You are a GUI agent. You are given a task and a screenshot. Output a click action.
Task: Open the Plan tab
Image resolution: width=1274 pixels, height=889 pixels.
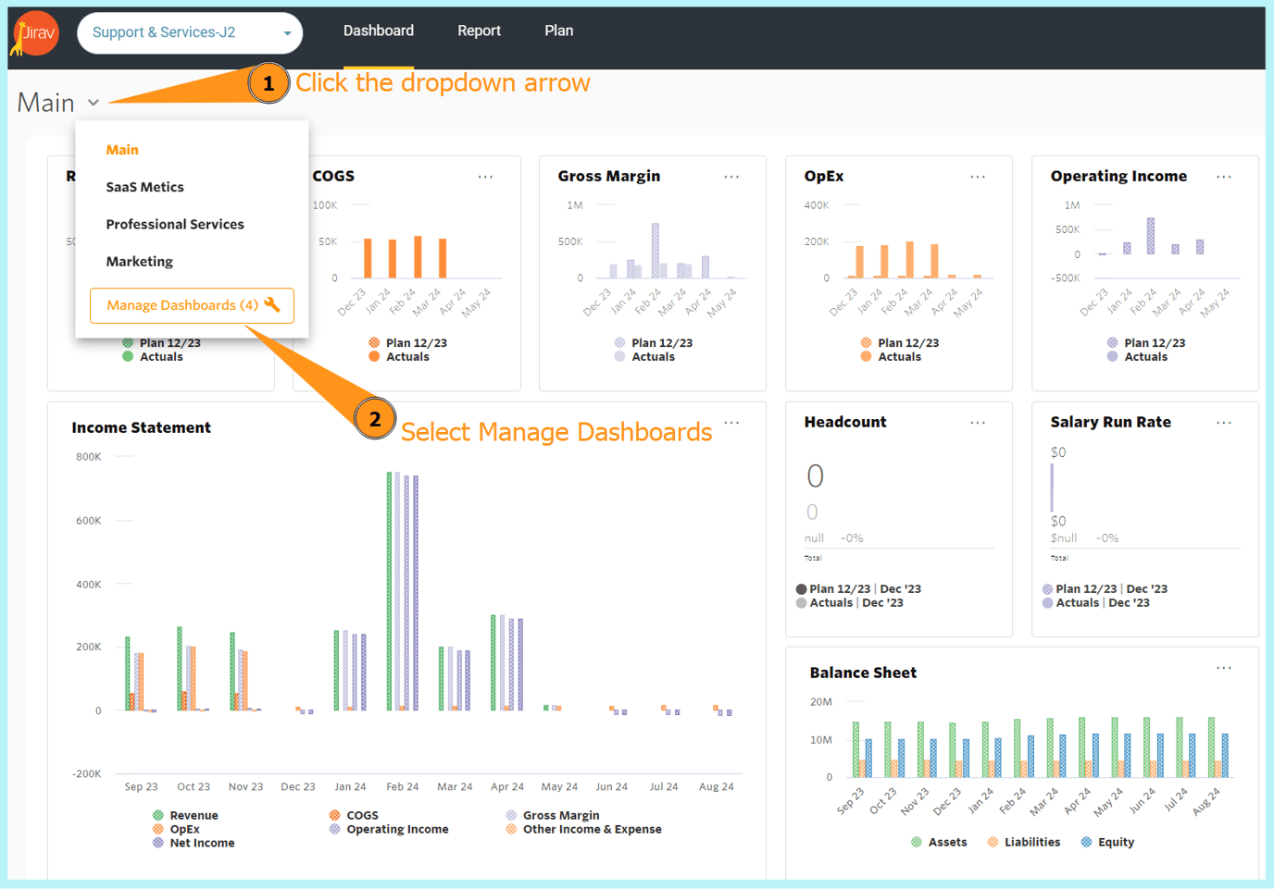click(558, 31)
